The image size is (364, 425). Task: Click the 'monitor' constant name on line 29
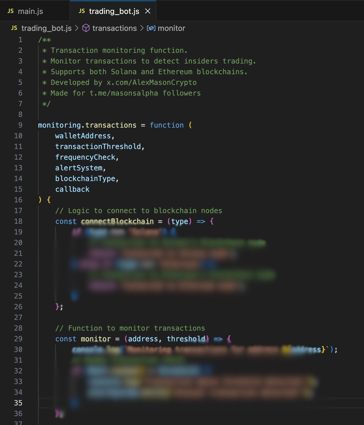pos(96,339)
